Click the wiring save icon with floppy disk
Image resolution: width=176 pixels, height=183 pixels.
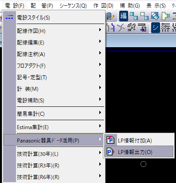pos(142,28)
